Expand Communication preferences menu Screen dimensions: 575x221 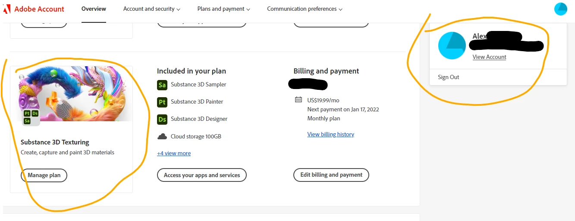click(x=305, y=9)
